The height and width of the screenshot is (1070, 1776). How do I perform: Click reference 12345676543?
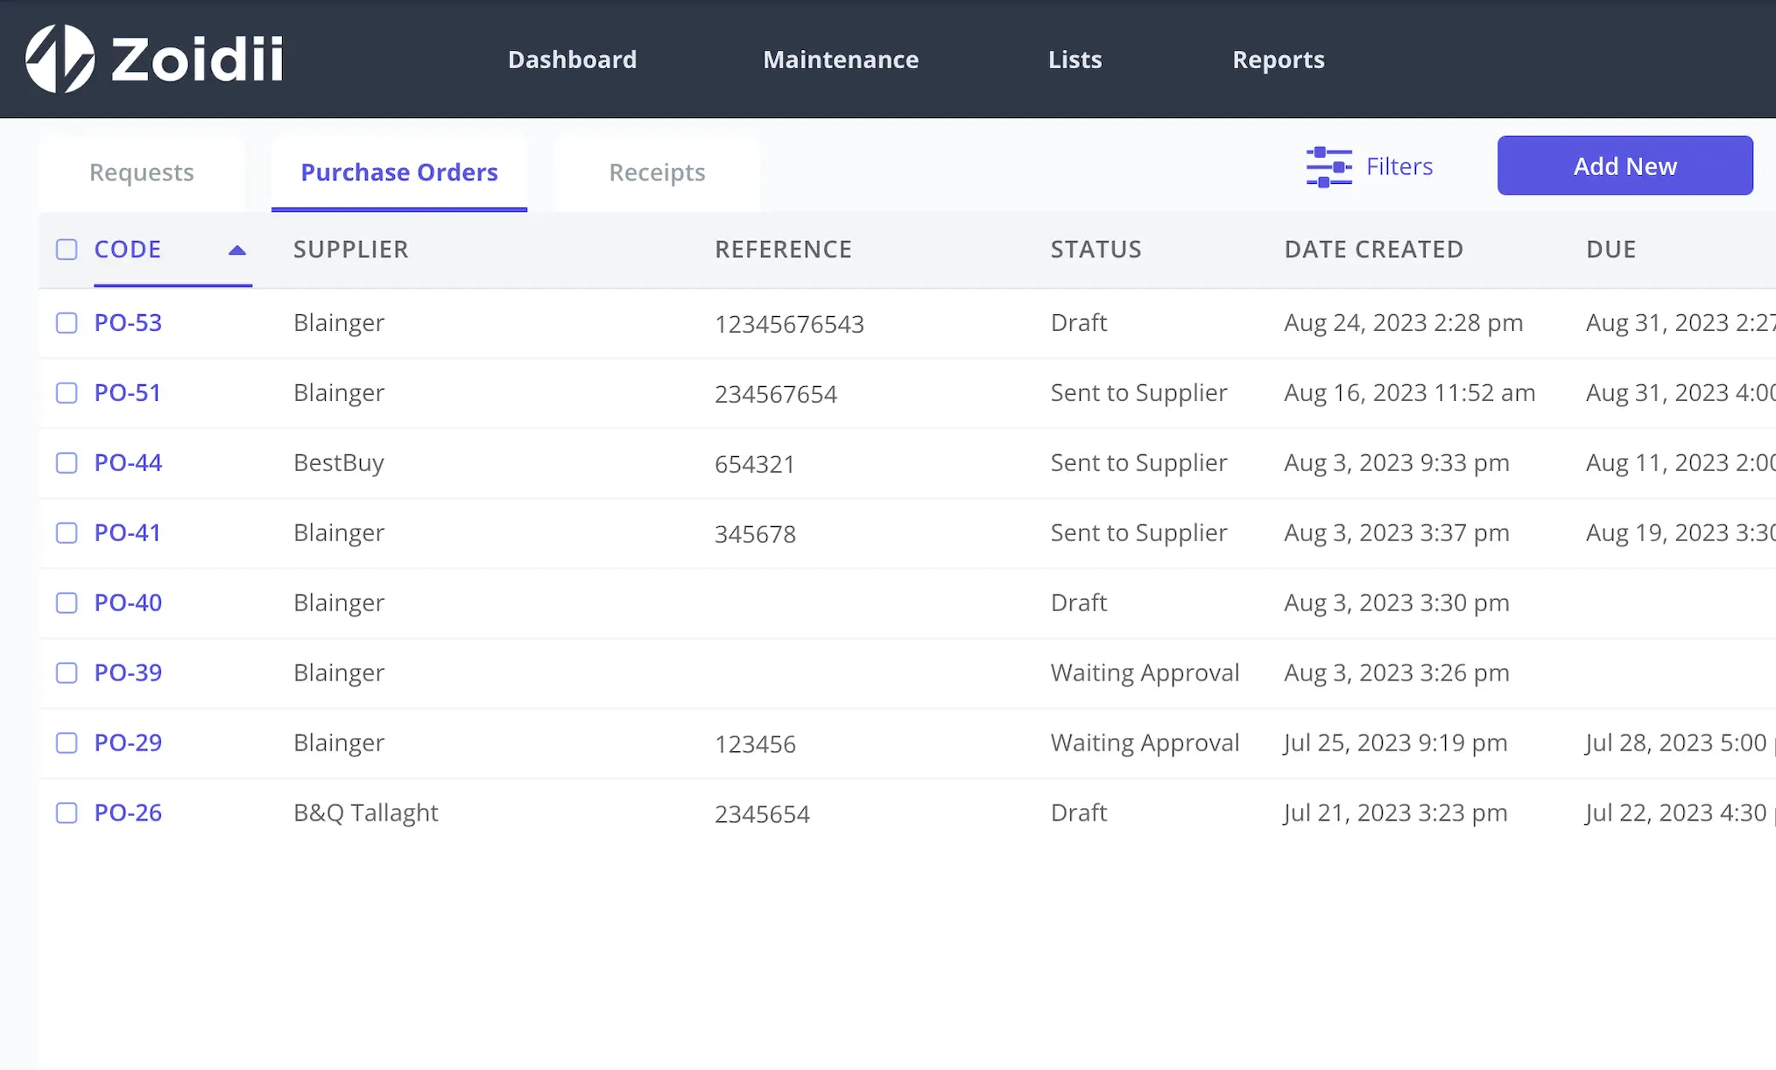(x=789, y=324)
